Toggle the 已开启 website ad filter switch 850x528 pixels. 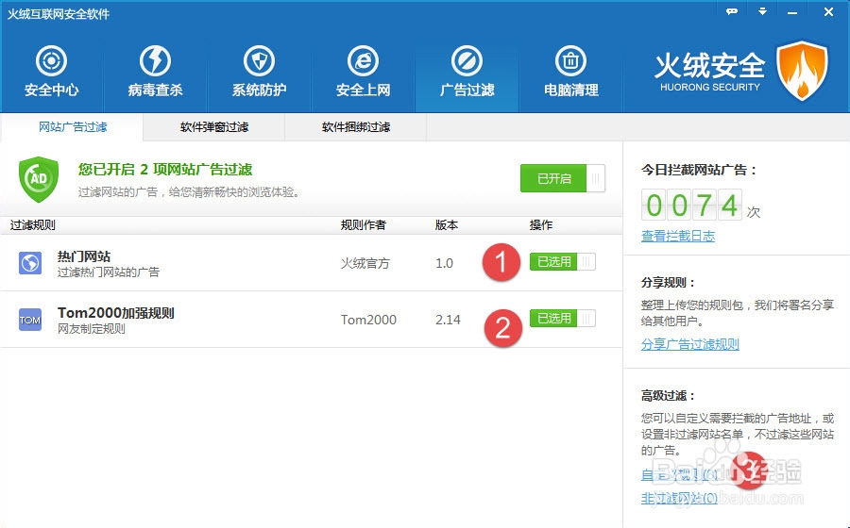(563, 178)
